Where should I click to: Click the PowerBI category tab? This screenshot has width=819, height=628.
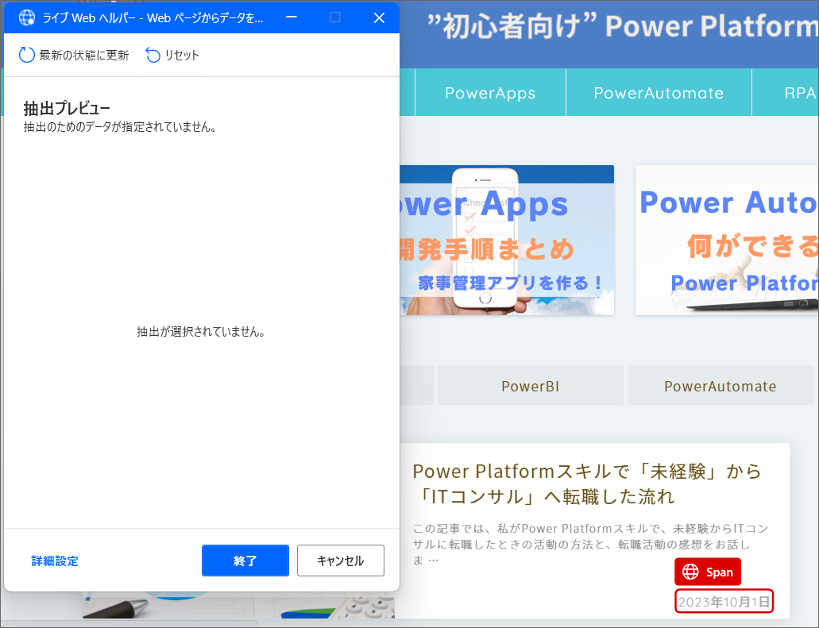coord(530,385)
